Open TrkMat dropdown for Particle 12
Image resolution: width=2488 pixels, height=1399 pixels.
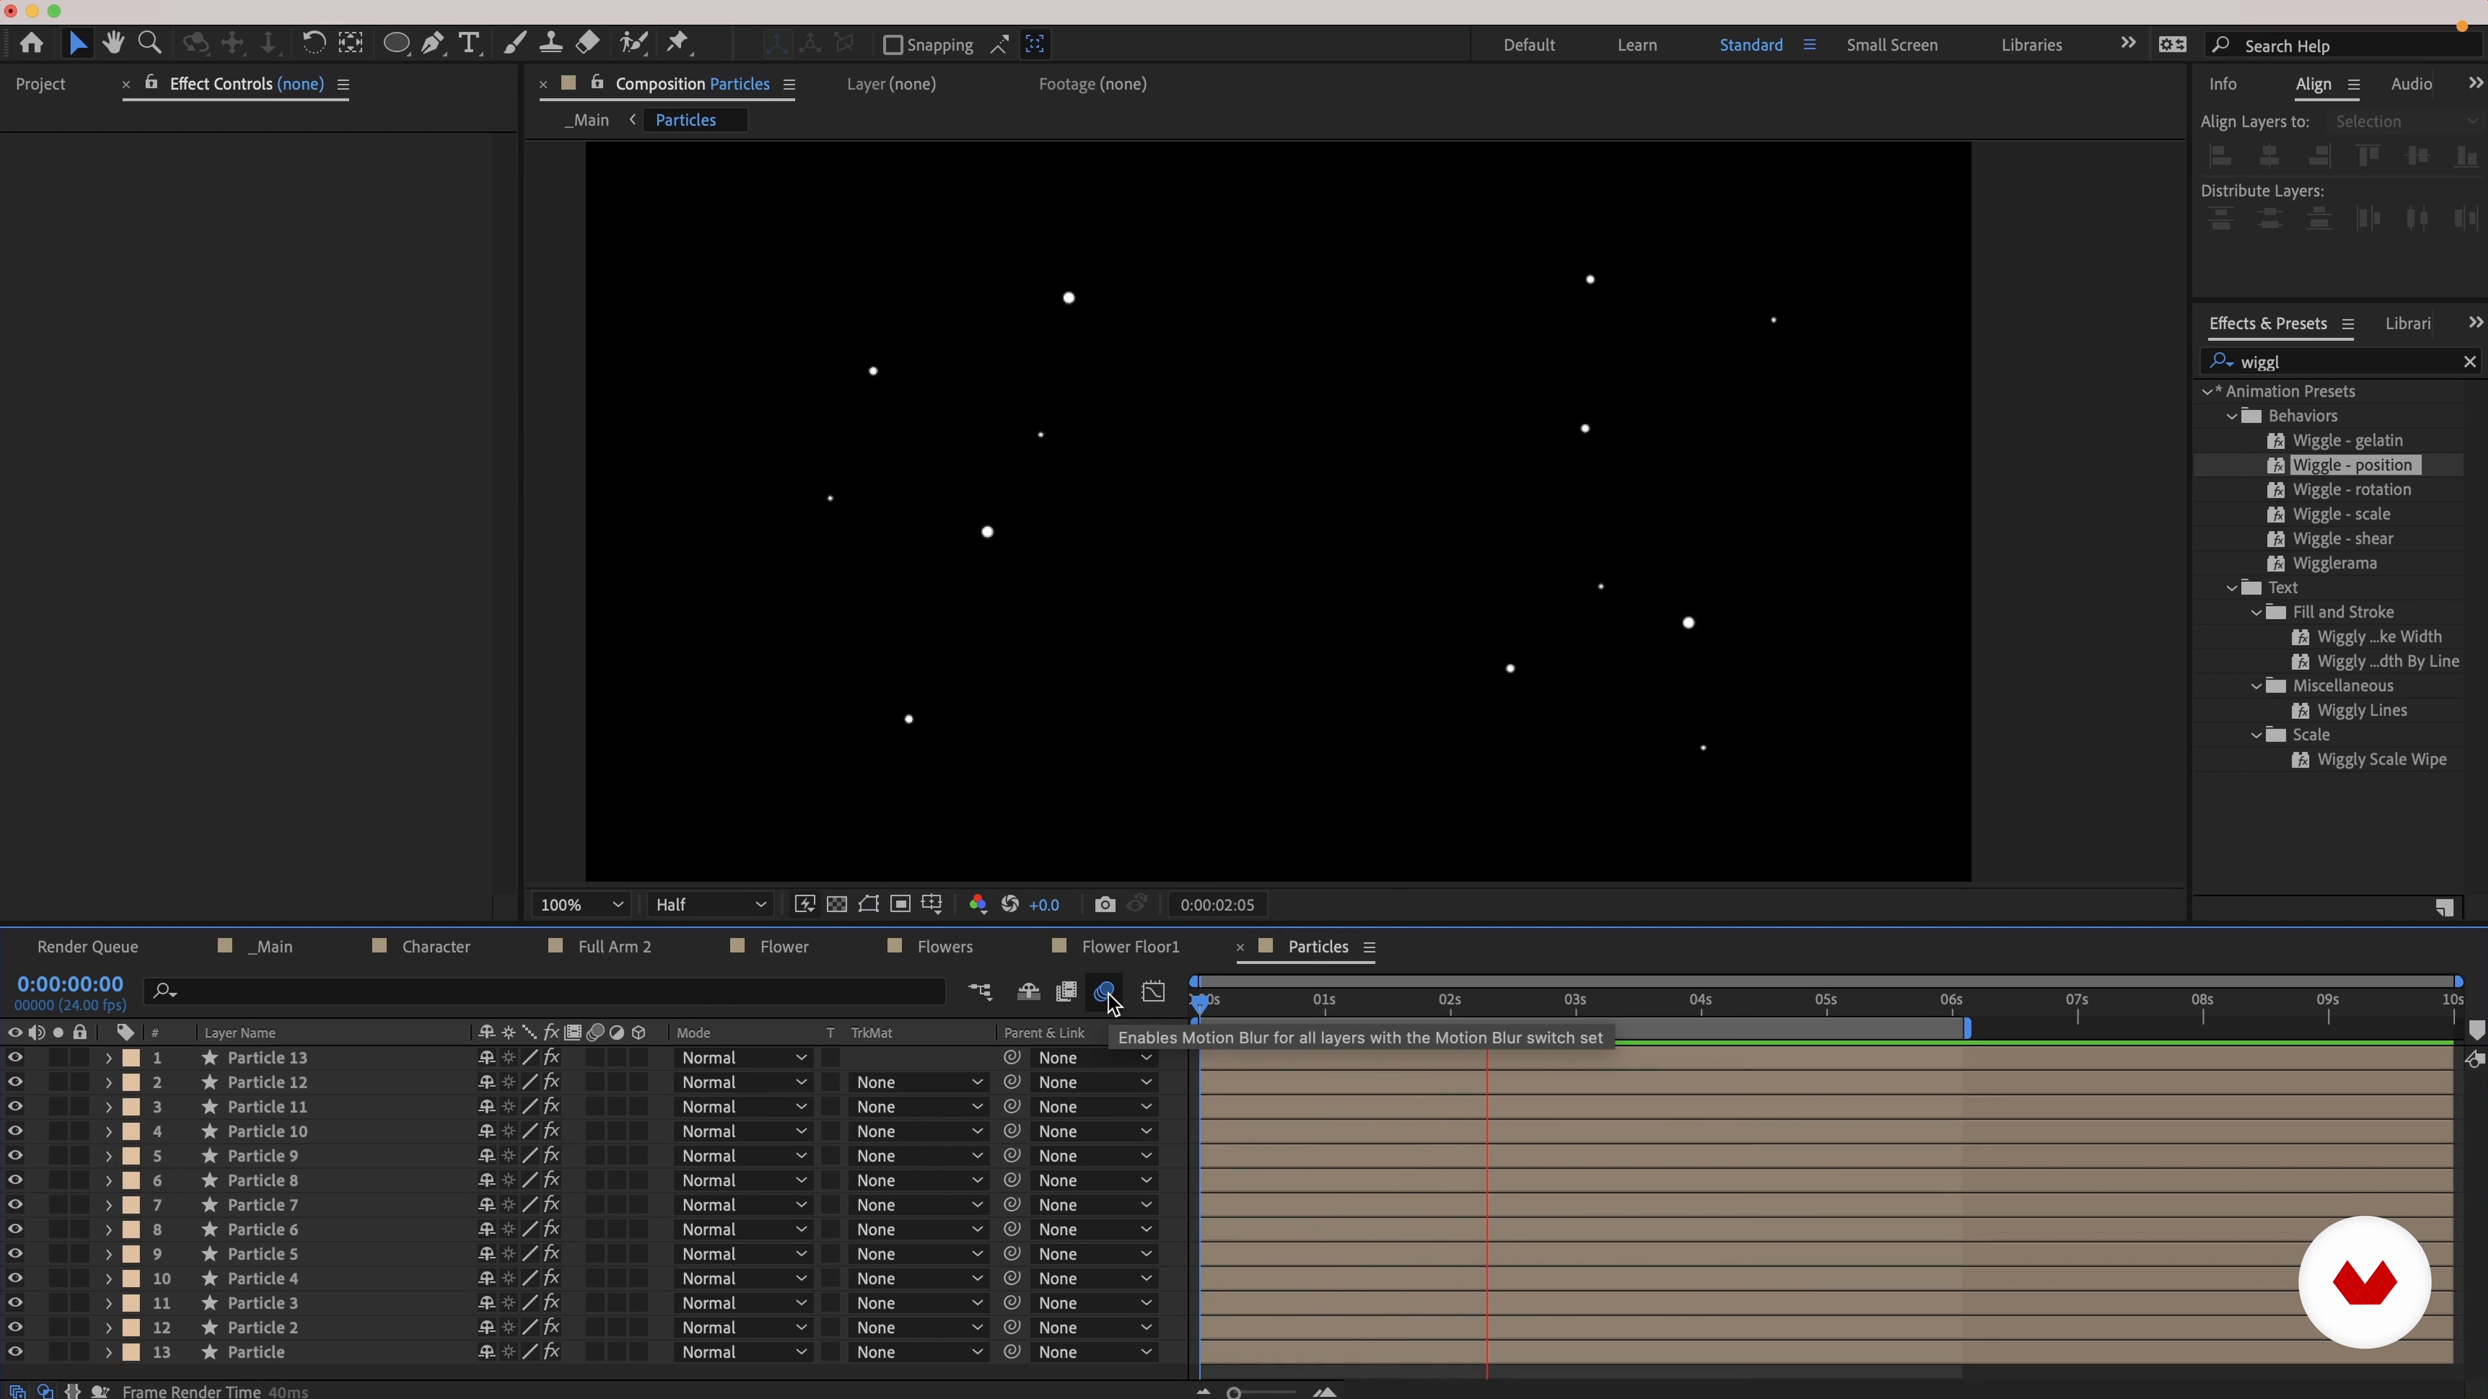(x=919, y=1082)
